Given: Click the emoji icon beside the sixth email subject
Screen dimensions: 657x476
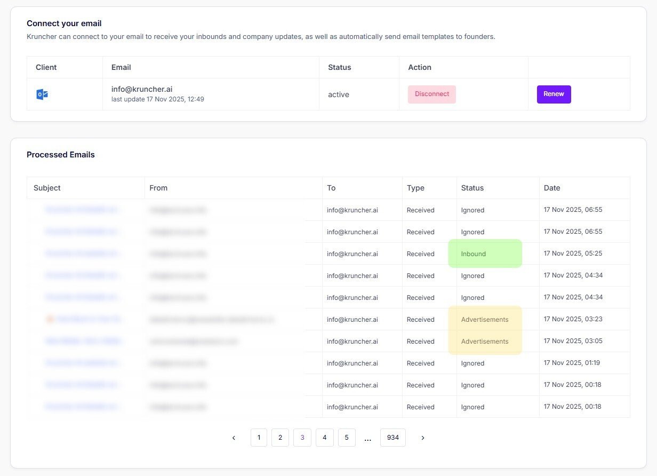Looking at the screenshot, I should click(50, 319).
